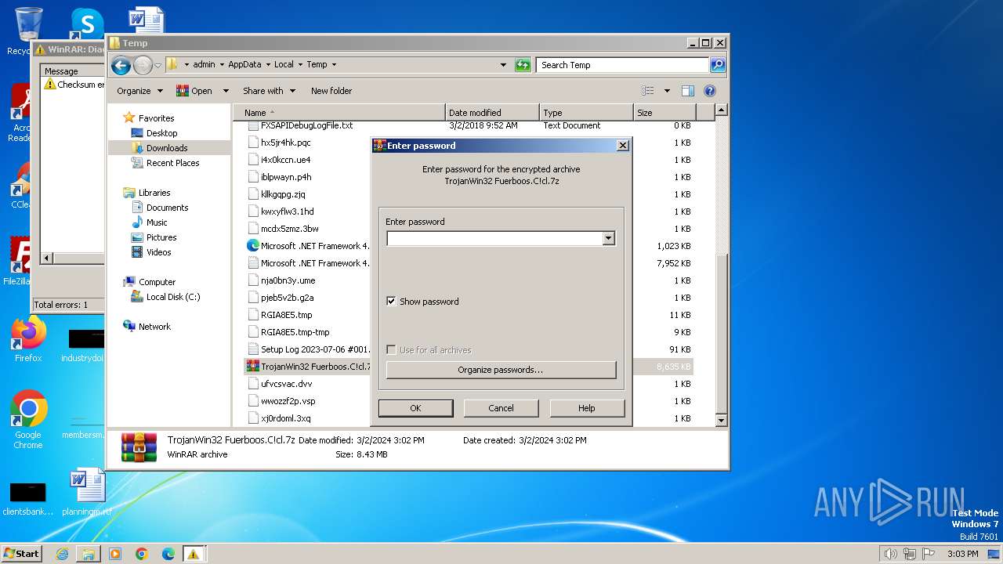The width and height of the screenshot is (1003, 564).
Task: Open Google Chrome desktop shortcut
Action: (28, 419)
